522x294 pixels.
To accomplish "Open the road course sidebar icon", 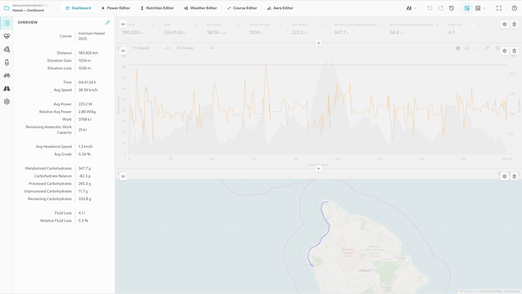I will 7,89.
